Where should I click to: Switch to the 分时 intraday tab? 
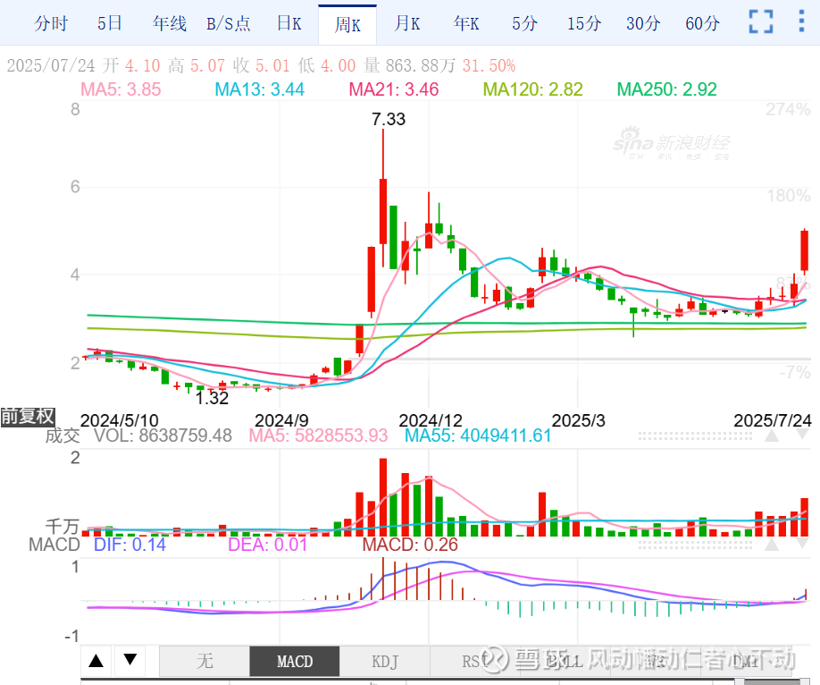tap(51, 23)
